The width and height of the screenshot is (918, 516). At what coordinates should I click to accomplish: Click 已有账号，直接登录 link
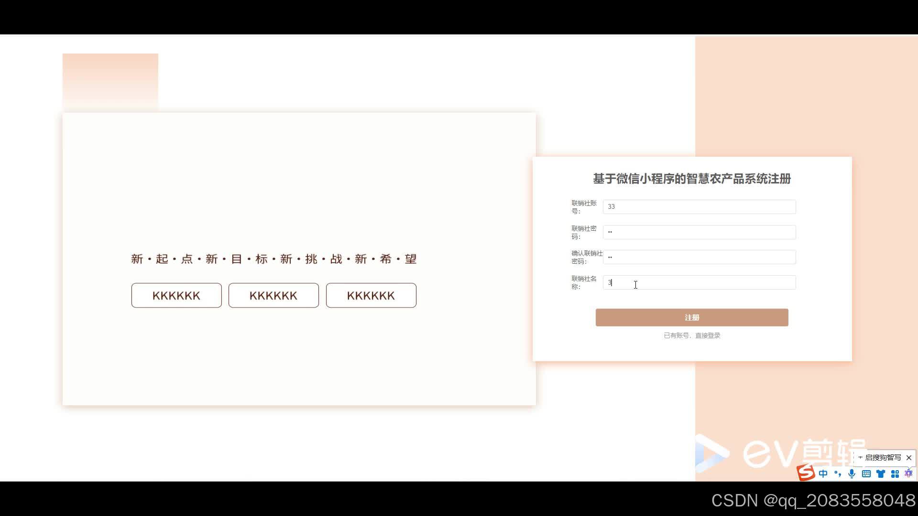(692, 335)
